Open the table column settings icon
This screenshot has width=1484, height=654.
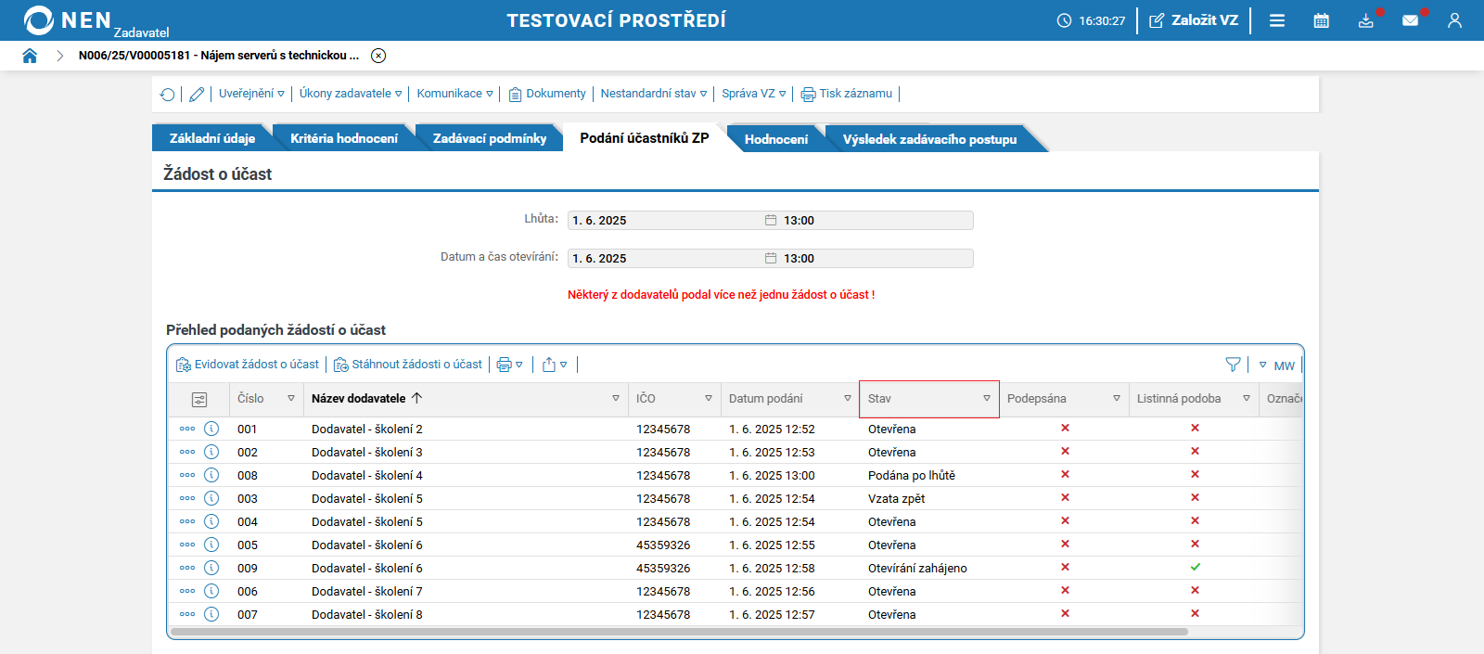tap(199, 399)
